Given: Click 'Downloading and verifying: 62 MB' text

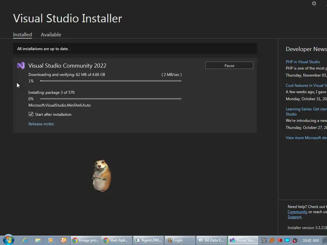Looking at the screenshot, I should point(67,75).
